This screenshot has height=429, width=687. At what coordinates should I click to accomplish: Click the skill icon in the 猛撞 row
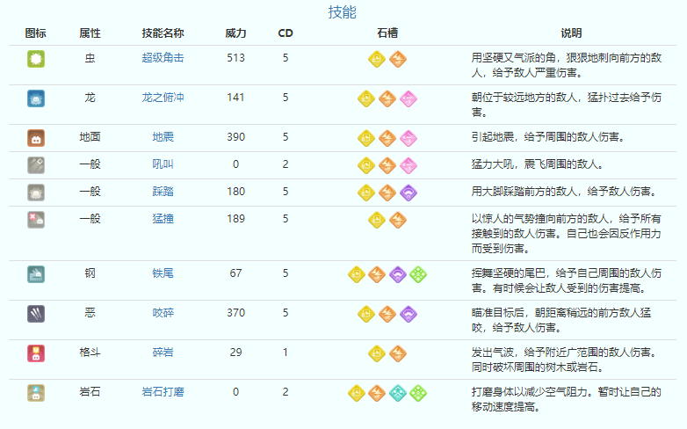pyautogui.click(x=36, y=219)
